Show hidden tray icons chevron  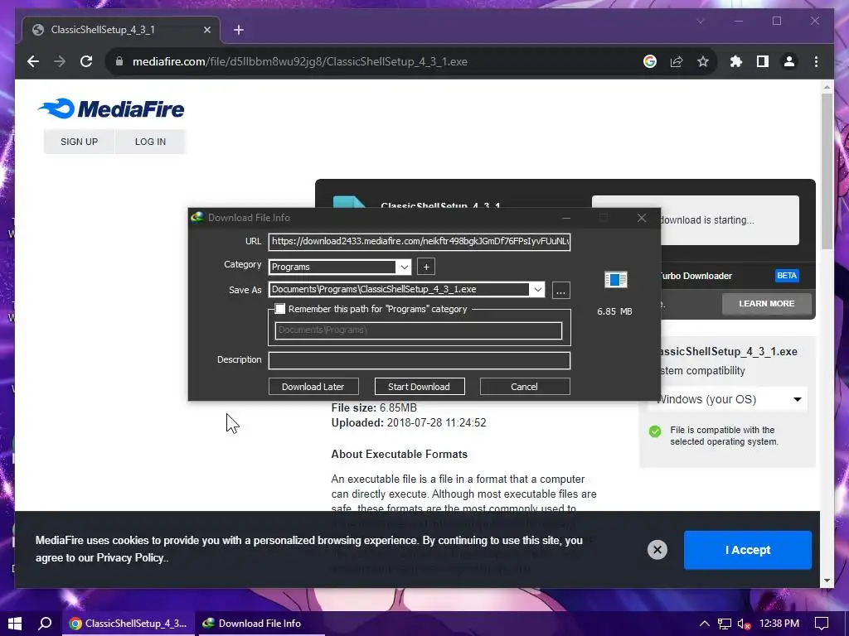(705, 624)
